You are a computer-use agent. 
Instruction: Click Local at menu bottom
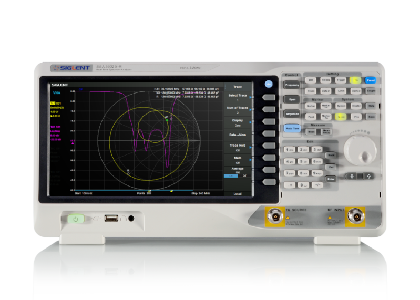(x=238, y=193)
